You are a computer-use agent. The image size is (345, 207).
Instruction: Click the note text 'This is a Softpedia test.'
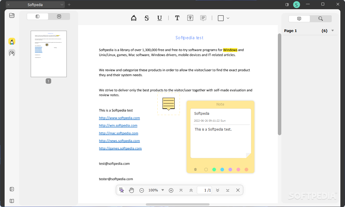[213, 129]
